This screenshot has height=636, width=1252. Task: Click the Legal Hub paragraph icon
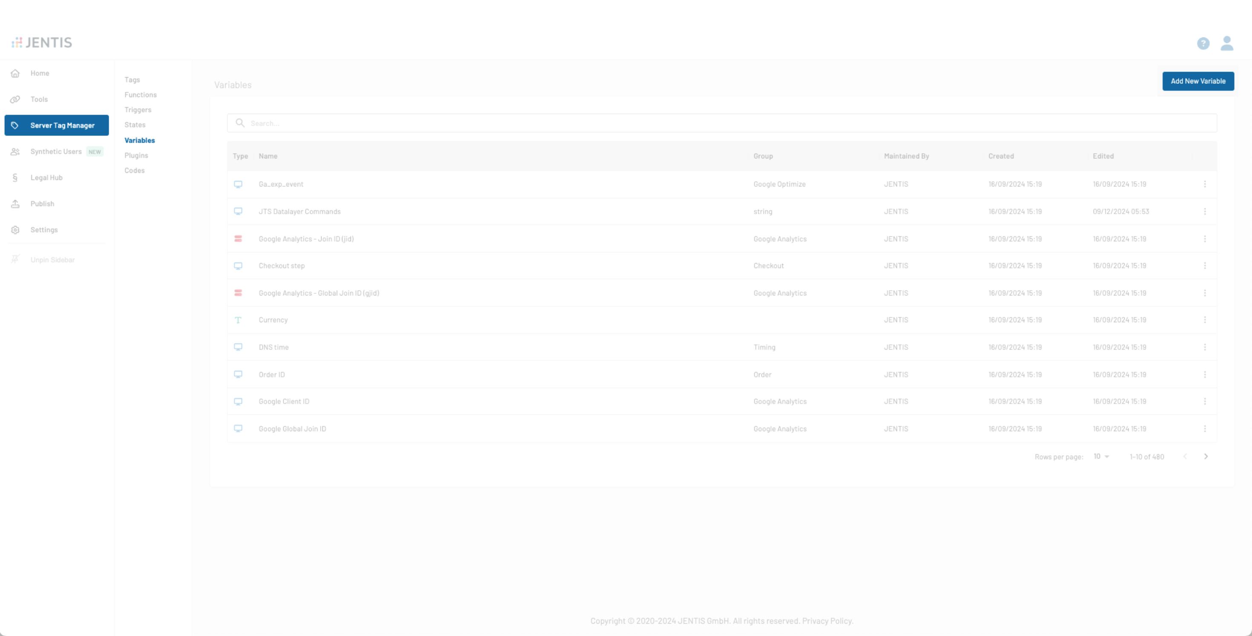pyautogui.click(x=15, y=178)
